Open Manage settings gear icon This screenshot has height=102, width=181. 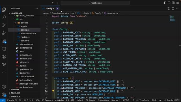coord(4,94)
